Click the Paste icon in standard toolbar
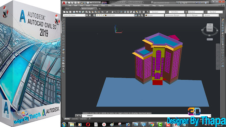 93,12
